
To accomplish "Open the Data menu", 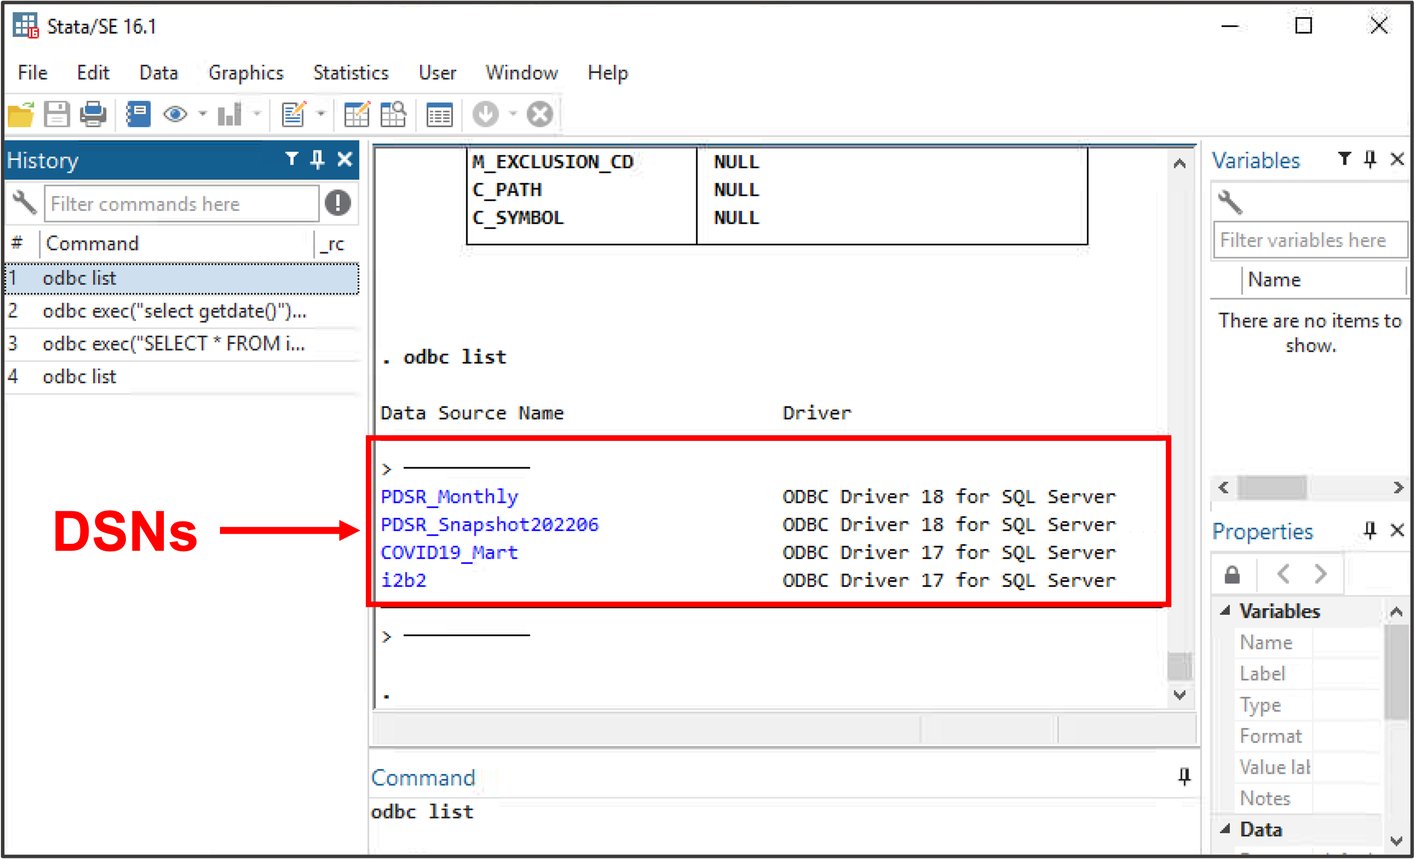I will pyautogui.click(x=158, y=72).
